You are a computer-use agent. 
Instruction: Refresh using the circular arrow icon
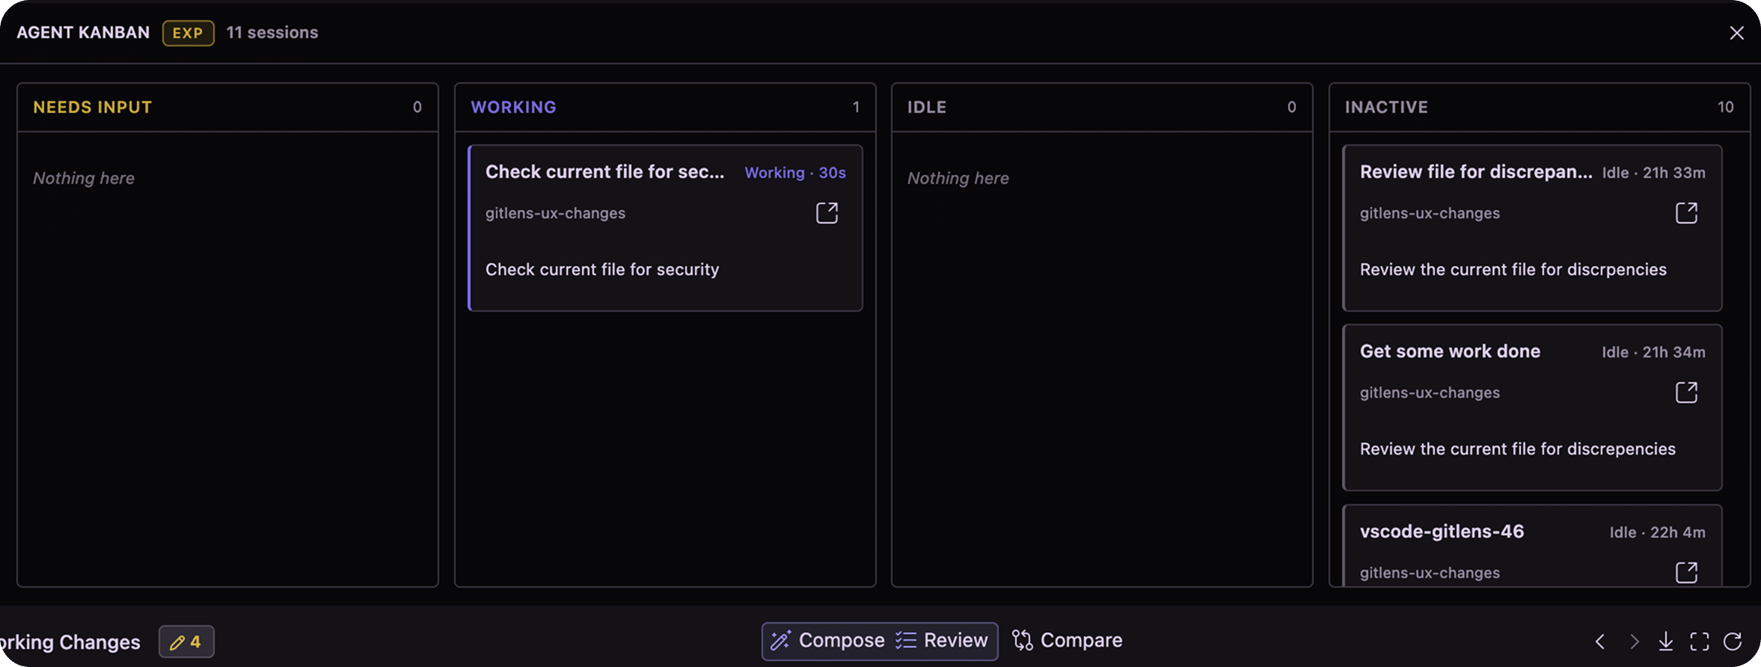click(x=1733, y=642)
